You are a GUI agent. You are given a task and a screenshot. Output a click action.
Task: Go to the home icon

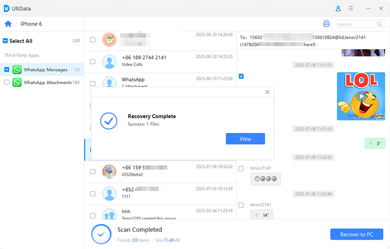[8, 24]
